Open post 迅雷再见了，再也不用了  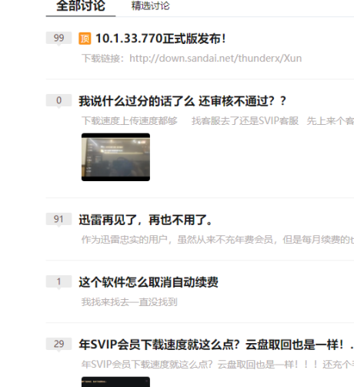coord(145,220)
